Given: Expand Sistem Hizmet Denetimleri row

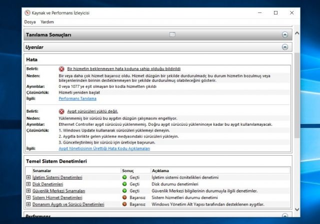Looking at the screenshot, I should tap(28, 198).
